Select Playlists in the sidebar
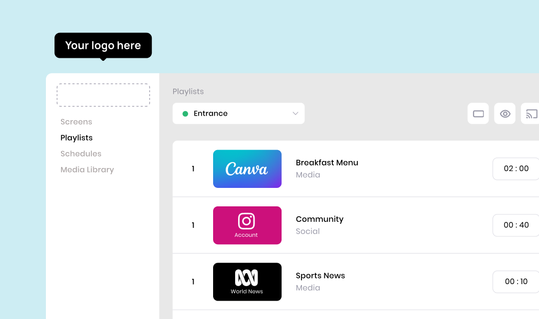This screenshot has height=319, width=539. [76, 138]
